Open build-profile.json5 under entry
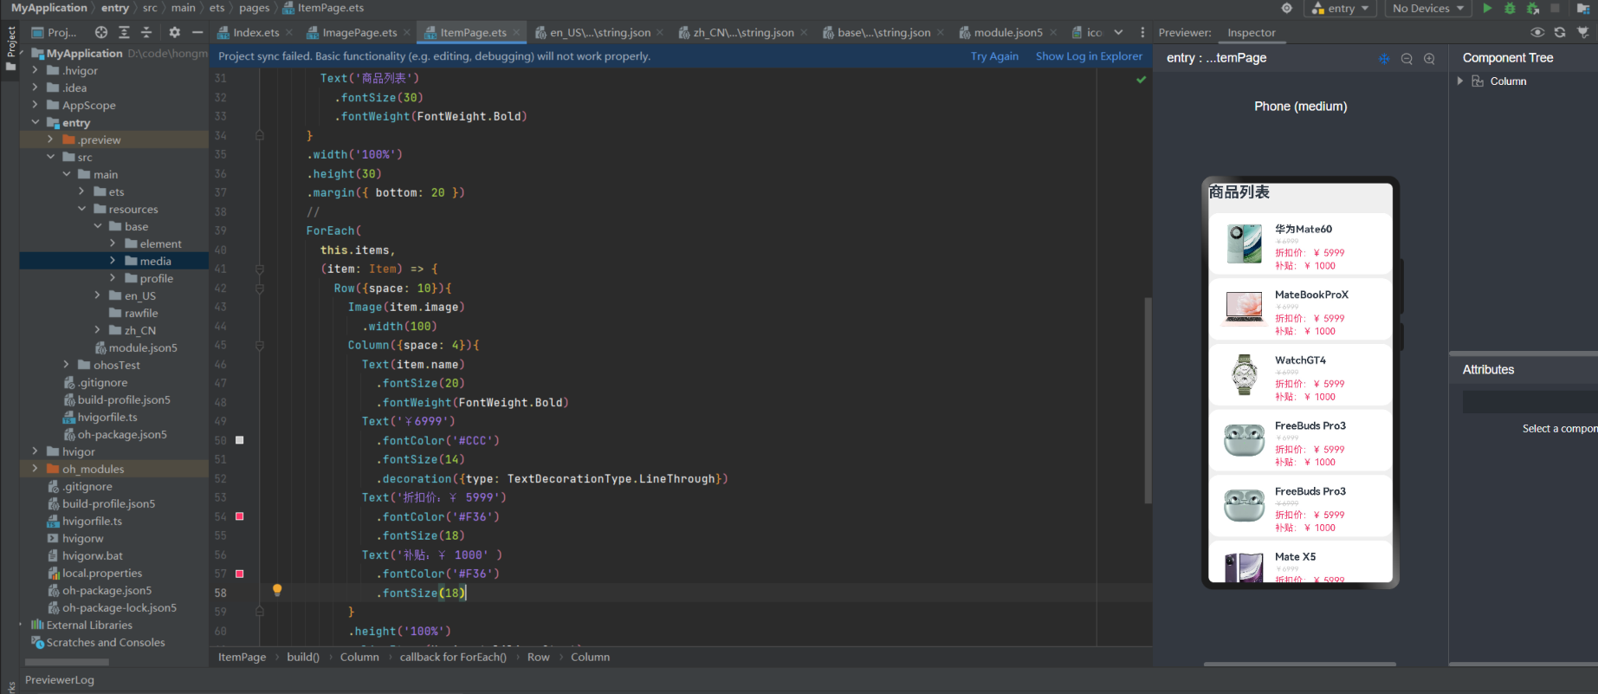This screenshot has width=1598, height=694. (x=124, y=399)
